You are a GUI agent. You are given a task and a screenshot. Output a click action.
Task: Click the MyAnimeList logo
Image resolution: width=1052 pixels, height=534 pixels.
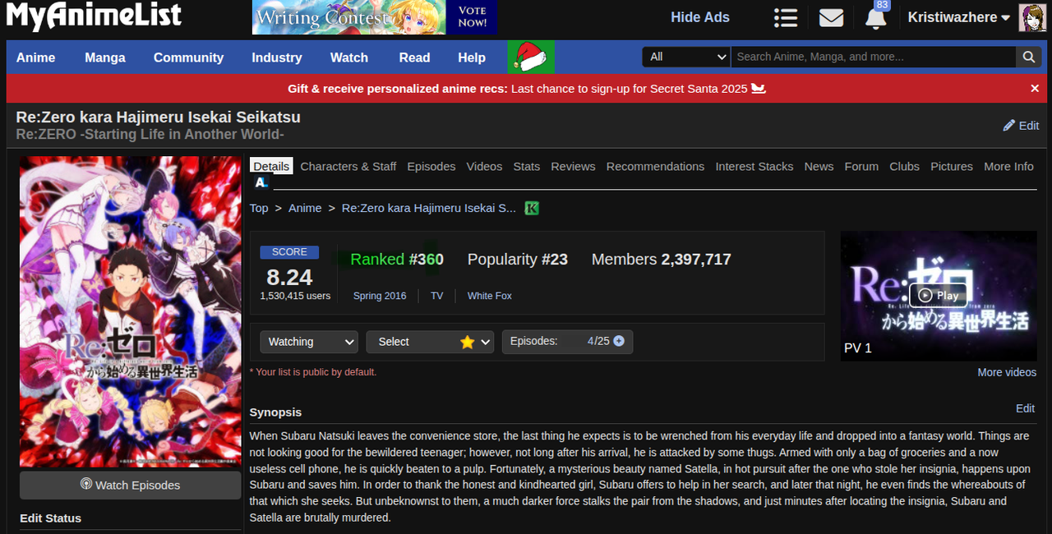click(x=94, y=16)
